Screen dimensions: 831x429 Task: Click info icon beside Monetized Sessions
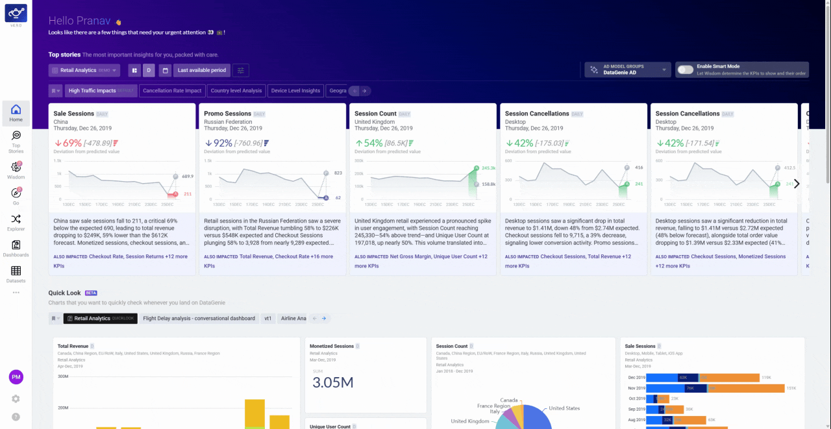tap(358, 346)
